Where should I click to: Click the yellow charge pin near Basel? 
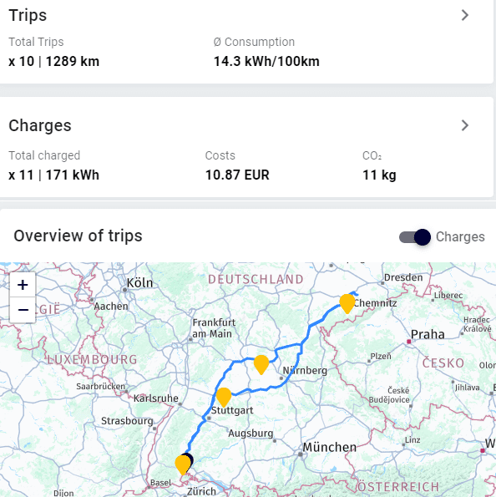(183, 464)
